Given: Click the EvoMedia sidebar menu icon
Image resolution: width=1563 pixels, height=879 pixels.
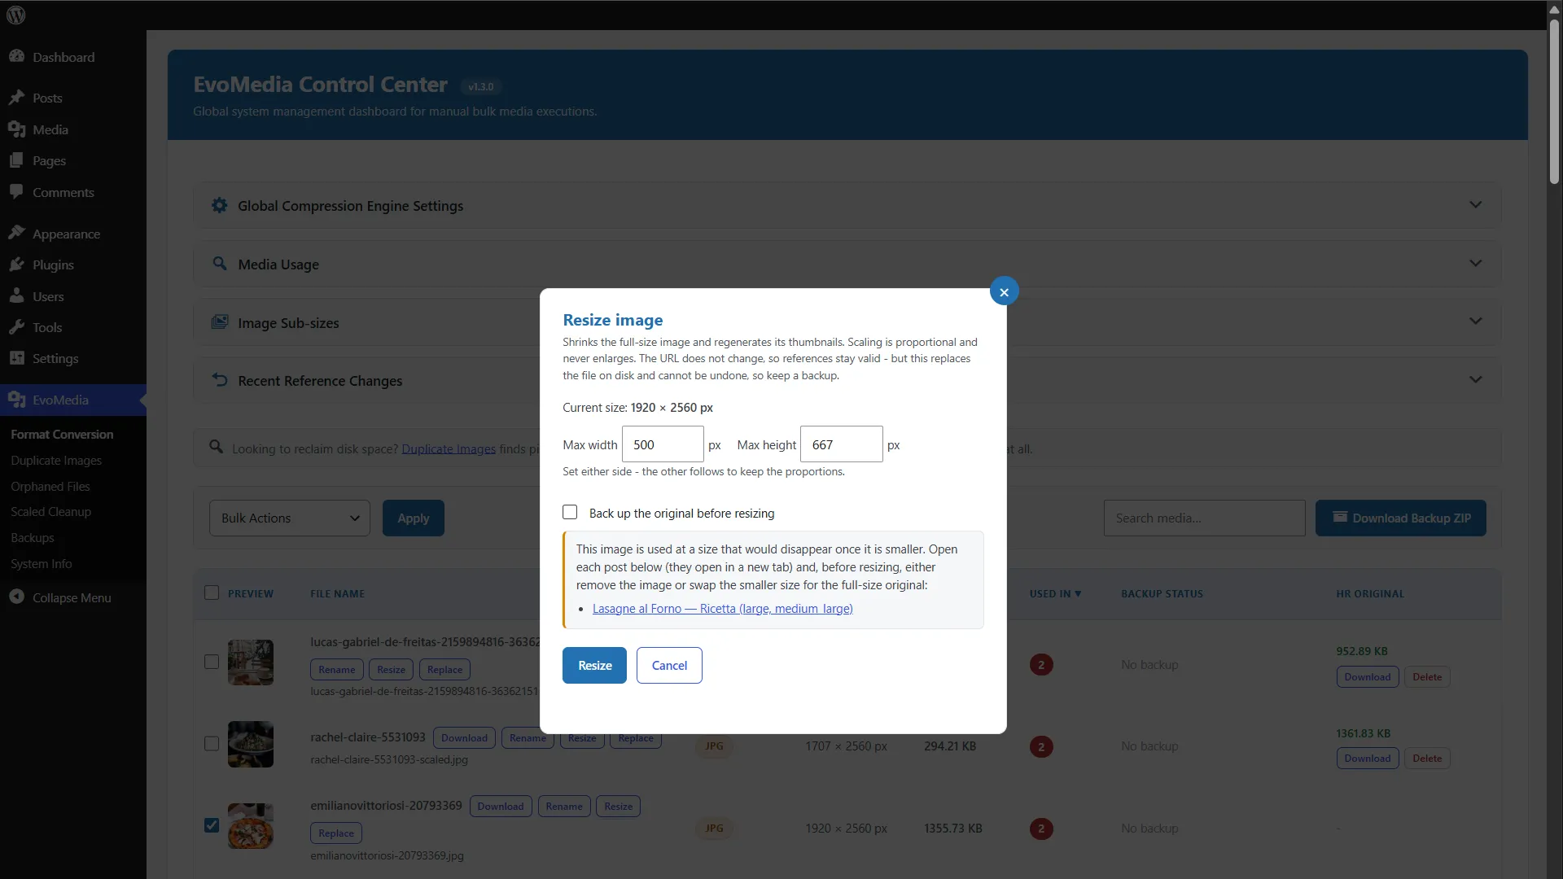Looking at the screenshot, I should [x=16, y=400].
